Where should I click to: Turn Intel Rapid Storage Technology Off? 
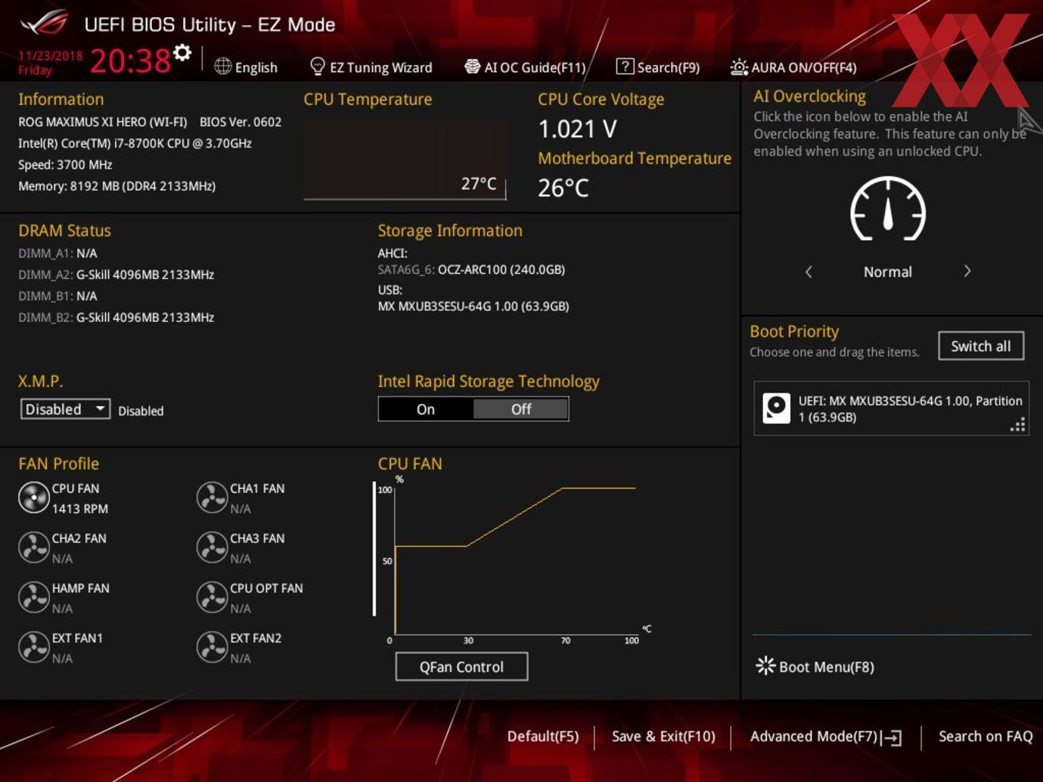[521, 409]
